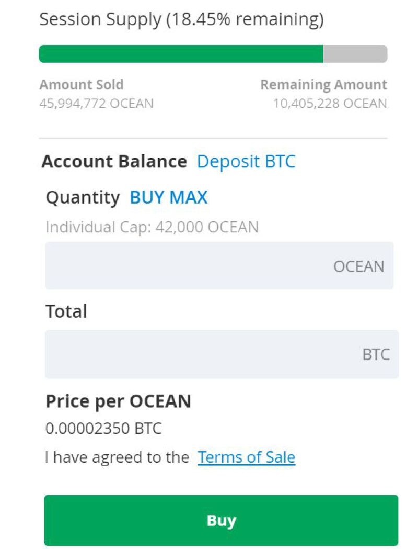
Task: Select the Session Supply heading text
Action: coord(181,20)
